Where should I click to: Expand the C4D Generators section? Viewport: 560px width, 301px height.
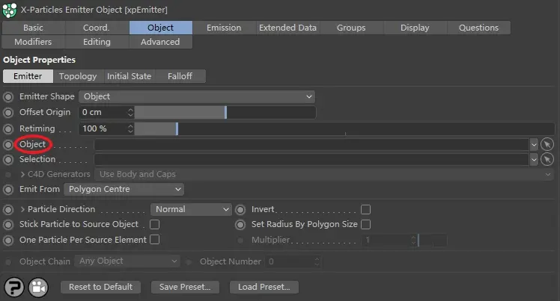click(22, 174)
